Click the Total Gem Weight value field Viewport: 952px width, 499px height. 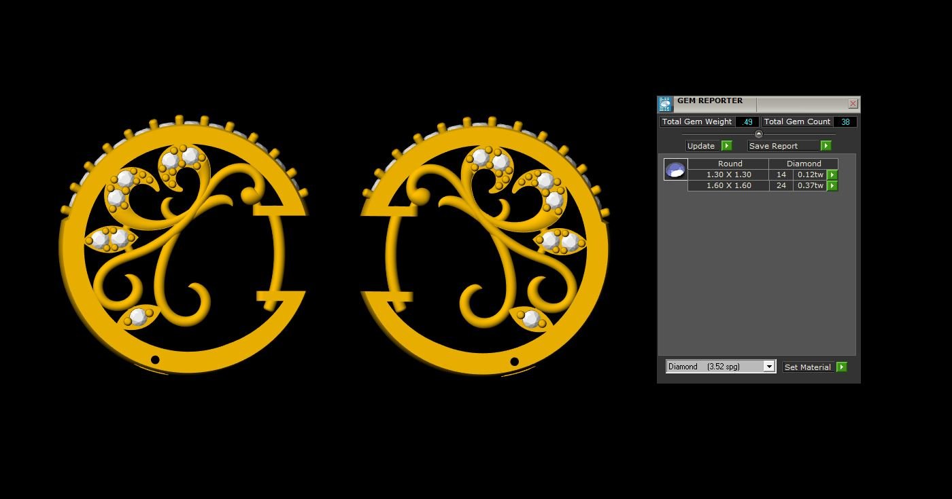[x=747, y=122]
